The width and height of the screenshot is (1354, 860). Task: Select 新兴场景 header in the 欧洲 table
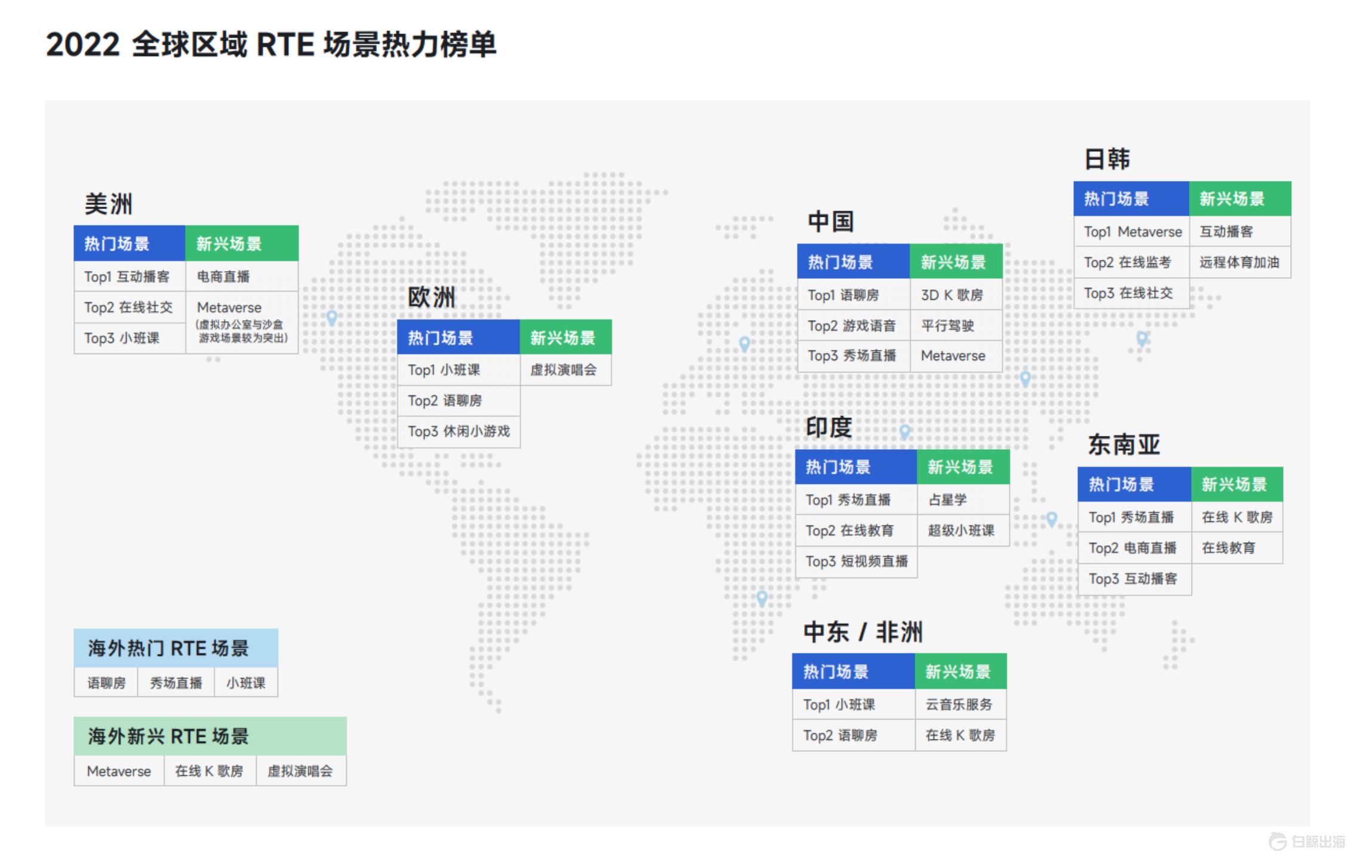pos(565,338)
